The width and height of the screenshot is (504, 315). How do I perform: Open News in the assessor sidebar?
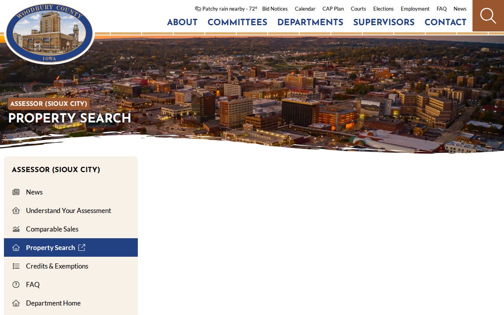71,192
